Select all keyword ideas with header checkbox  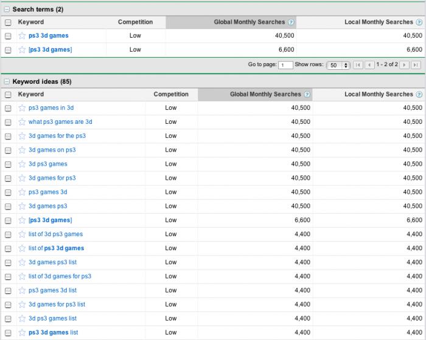pos(8,95)
